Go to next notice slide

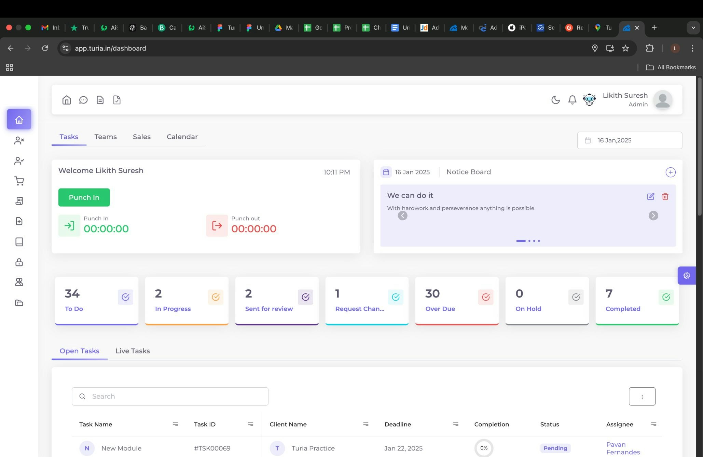tap(653, 216)
